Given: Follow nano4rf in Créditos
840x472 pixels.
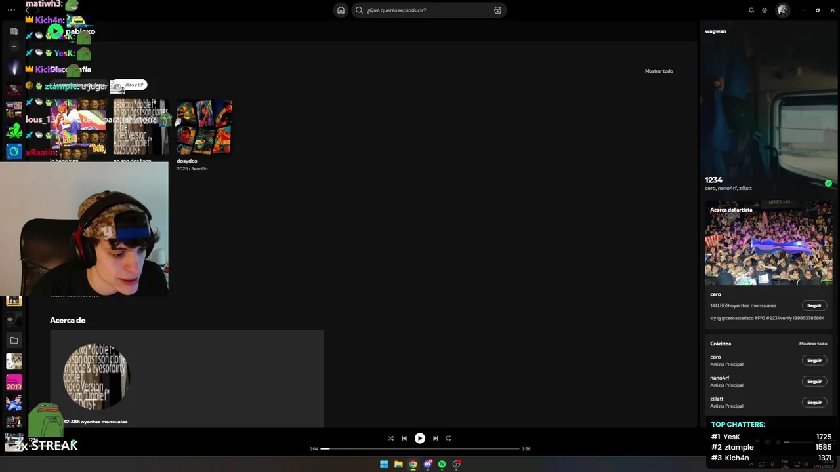Looking at the screenshot, I should click(x=814, y=381).
